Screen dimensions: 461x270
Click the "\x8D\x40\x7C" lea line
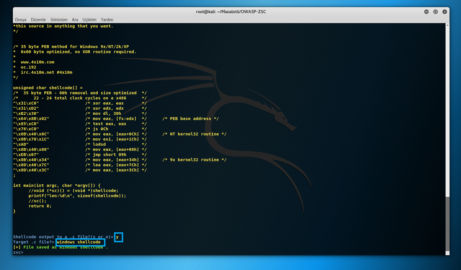point(80,165)
